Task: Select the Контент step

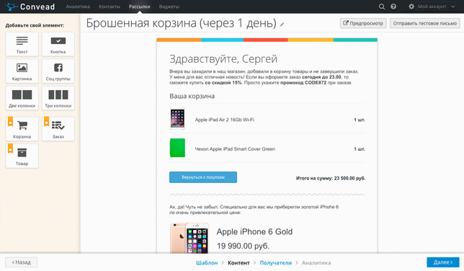Action: tap(238, 262)
